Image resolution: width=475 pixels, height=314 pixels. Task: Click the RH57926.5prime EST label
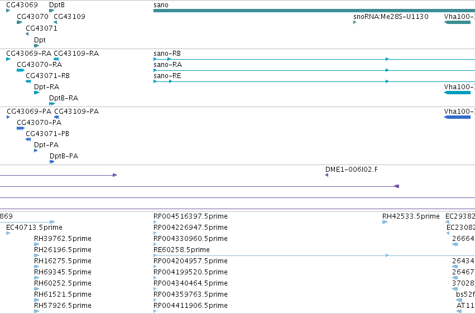(x=63, y=306)
